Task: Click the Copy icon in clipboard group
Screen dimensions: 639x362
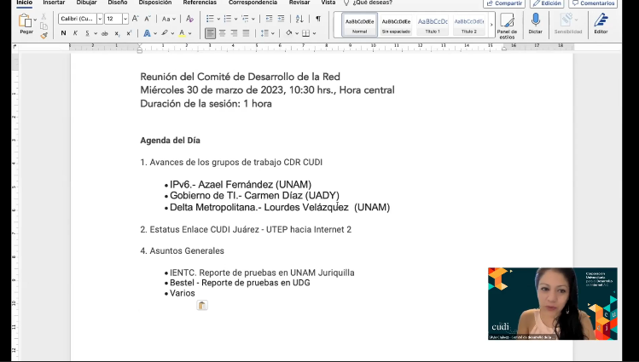Action: click(x=44, y=26)
